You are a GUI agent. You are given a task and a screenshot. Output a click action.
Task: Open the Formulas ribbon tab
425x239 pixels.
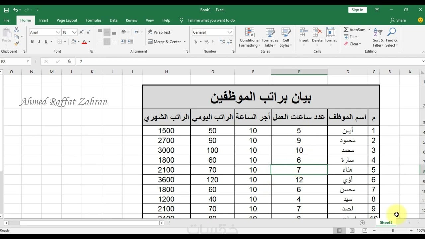click(x=93, y=20)
